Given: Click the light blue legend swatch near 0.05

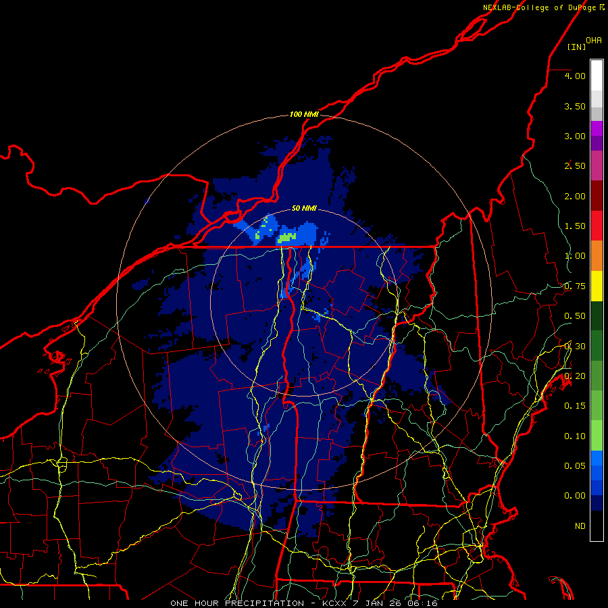Looking at the screenshot, I should point(597,458).
